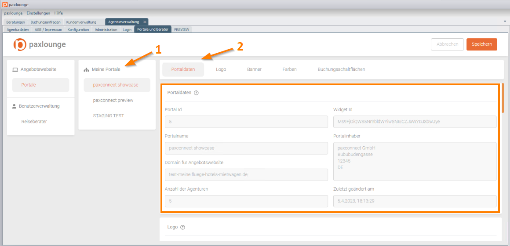This screenshot has width=510, height=246.
Task: Switch to the Farben section tab
Action: click(289, 69)
